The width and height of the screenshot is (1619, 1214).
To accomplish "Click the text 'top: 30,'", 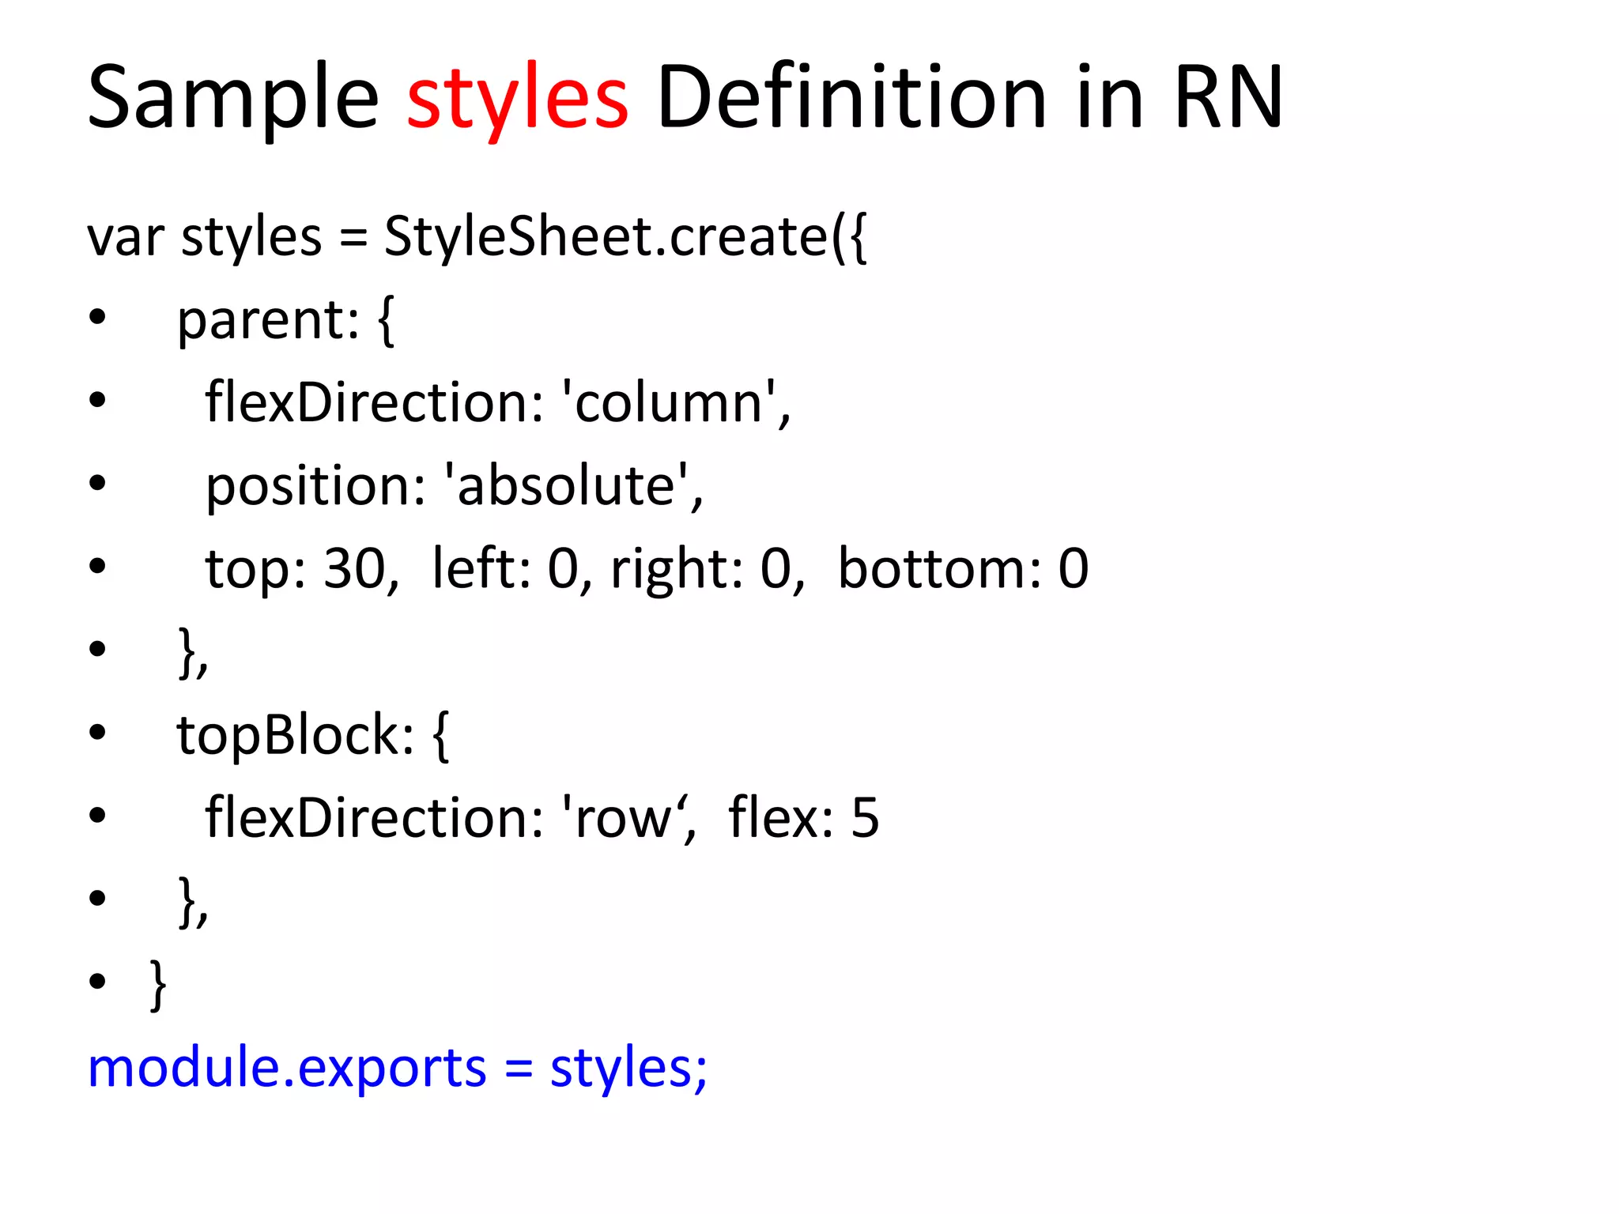I will pyautogui.click(x=303, y=568).
